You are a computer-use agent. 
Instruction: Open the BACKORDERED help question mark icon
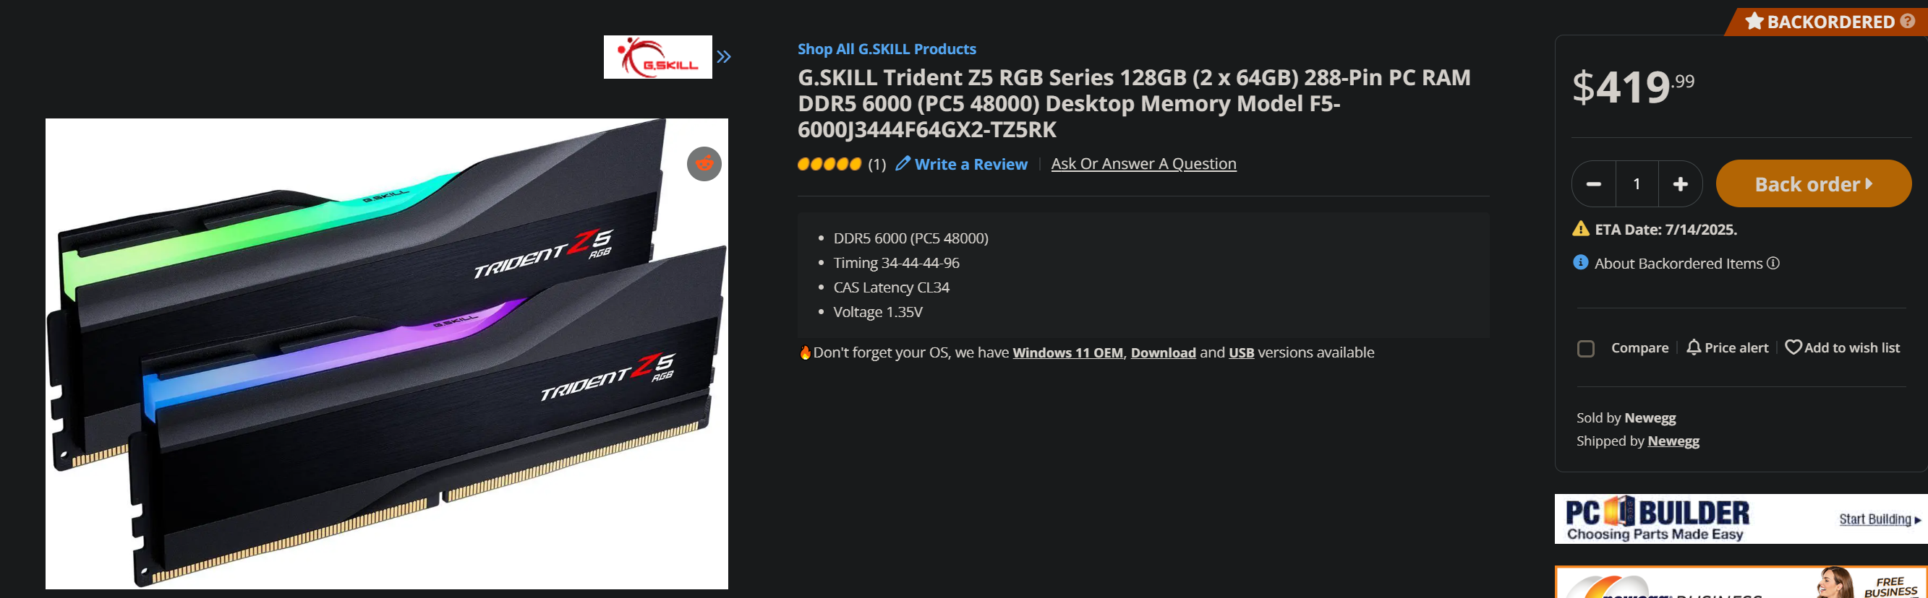[1907, 21]
